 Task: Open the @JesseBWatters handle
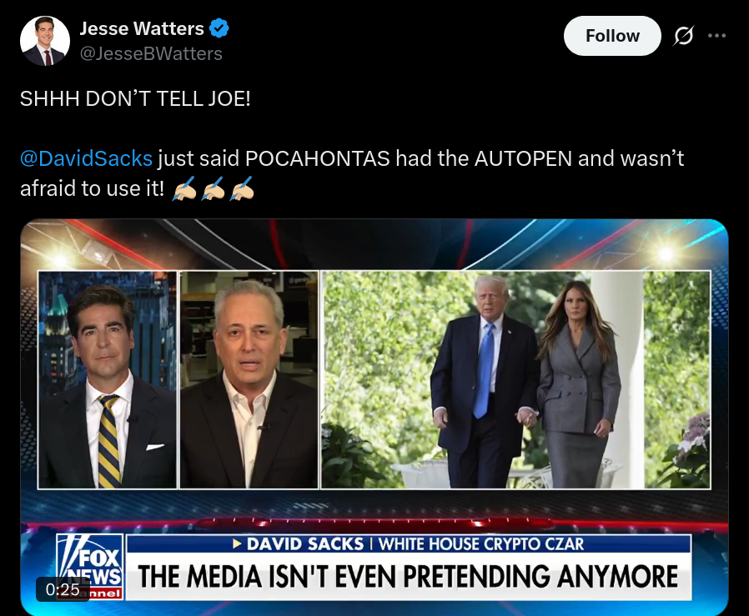(x=151, y=53)
